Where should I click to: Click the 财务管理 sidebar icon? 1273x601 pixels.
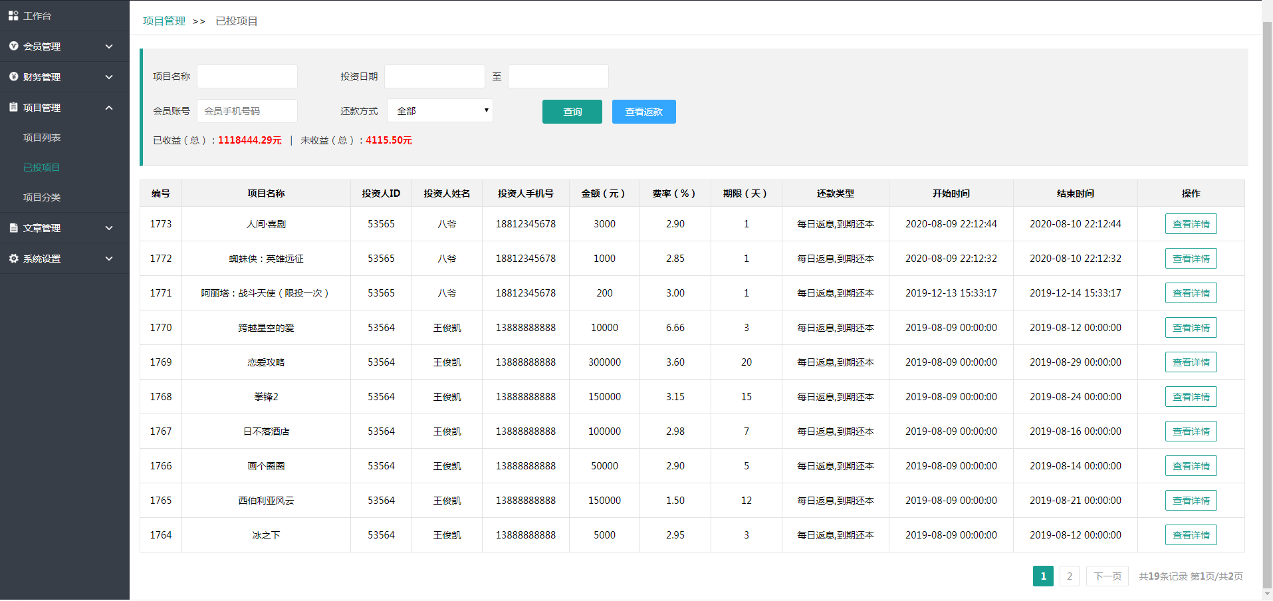[13, 76]
